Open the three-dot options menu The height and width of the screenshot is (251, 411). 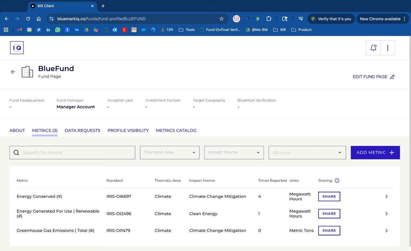coord(388,48)
